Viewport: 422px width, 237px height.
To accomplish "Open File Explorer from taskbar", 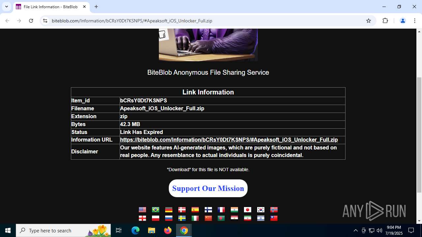I will click(x=151, y=230).
